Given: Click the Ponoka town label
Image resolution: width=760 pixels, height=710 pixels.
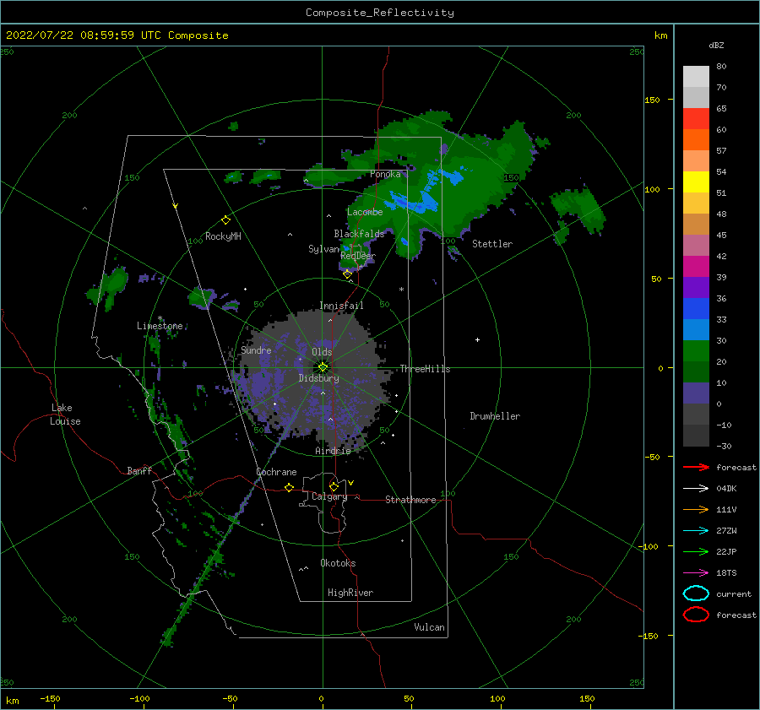Looking at the screenshot, I should 385,174.
